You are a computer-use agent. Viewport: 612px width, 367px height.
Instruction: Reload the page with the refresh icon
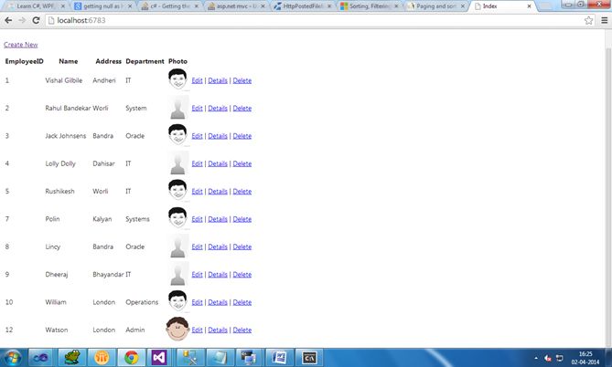pos(36,20)
